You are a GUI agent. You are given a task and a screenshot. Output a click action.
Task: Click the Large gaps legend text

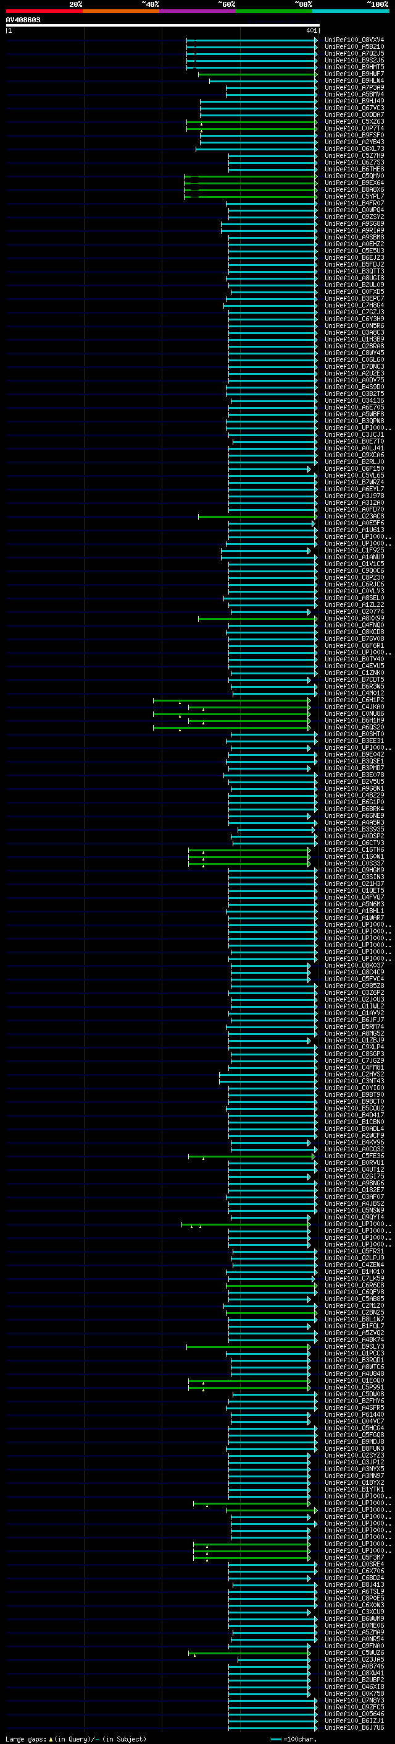tap(76, 1738)
